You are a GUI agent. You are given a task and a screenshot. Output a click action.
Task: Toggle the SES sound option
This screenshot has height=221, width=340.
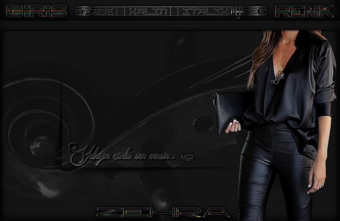point(255,12)
